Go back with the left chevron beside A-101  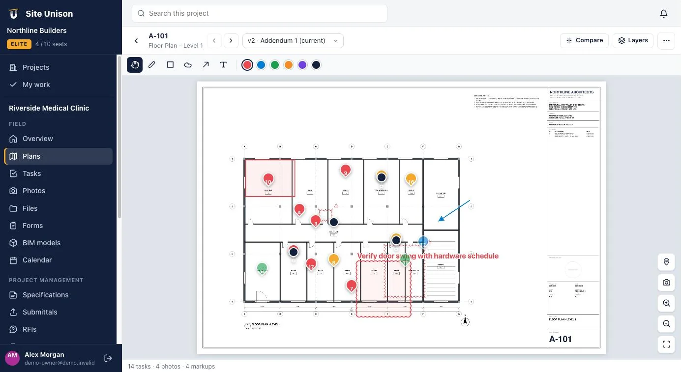click(136, 41)
